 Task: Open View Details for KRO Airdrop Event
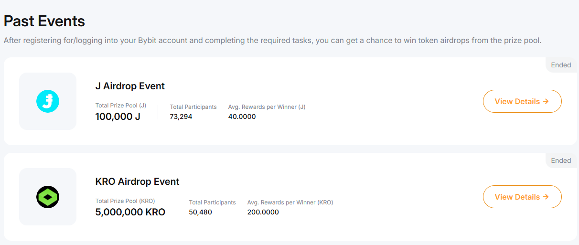pos(522,197)
